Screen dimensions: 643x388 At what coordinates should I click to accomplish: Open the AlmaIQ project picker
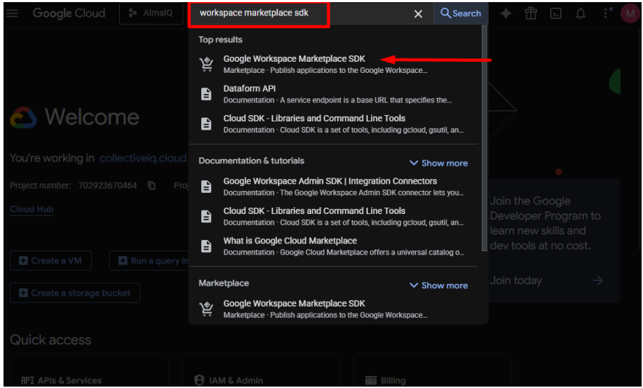151,13
